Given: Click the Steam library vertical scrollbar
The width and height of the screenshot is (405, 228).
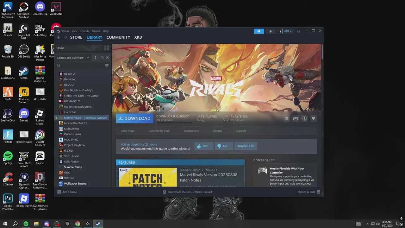Looking at the screenshot, I should click(322, 52).
